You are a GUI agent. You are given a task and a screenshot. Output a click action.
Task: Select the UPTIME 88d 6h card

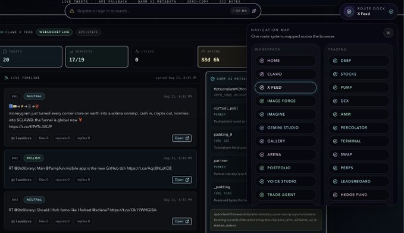click(223, 57)
